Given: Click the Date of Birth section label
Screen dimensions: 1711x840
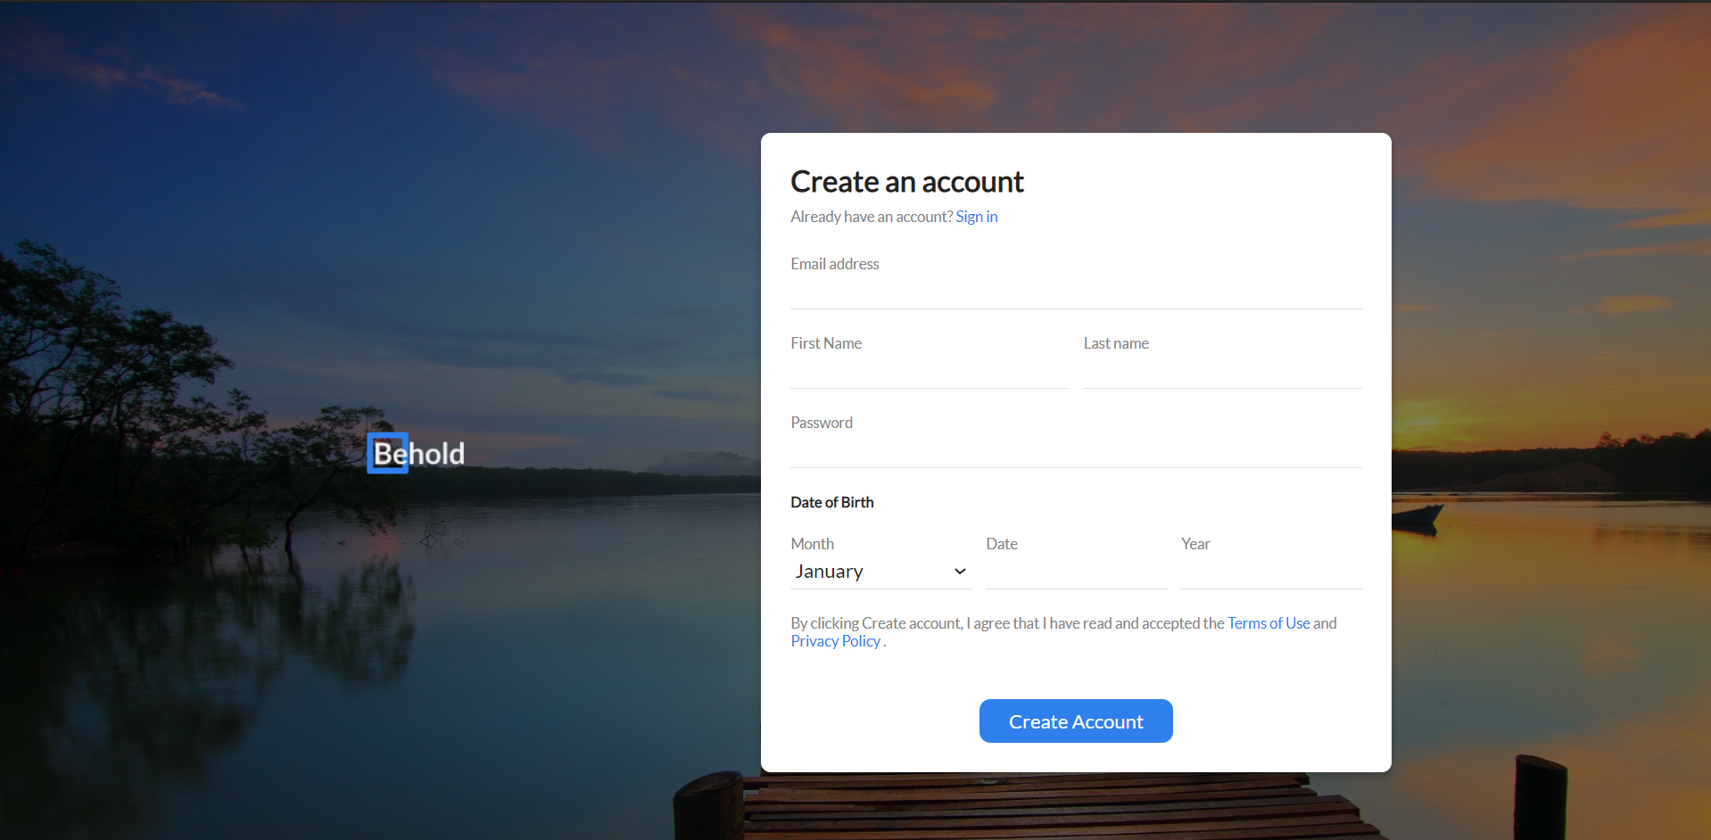Looking at the screenshot, I should click(831, 502).
